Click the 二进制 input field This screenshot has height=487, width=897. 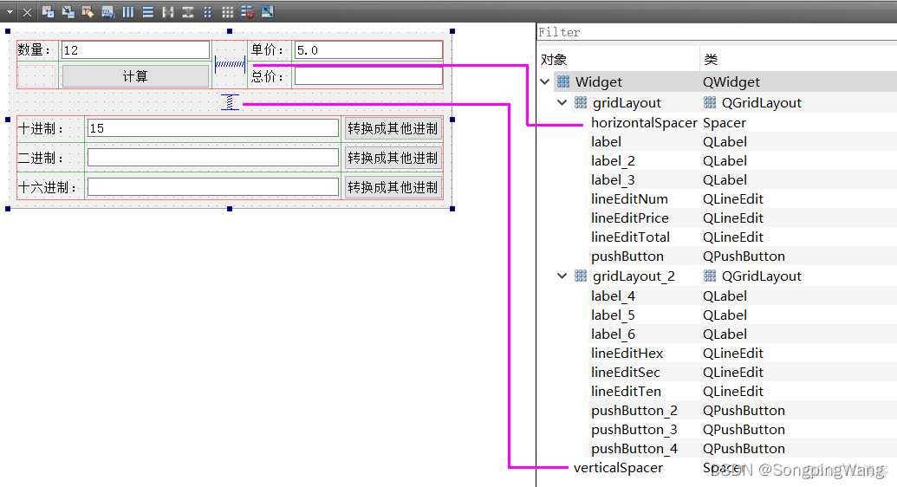[213, 158]
